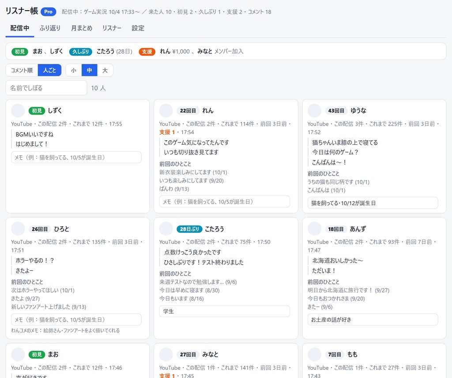
Task: Click こたろう in the summary bar
Action: 105,51
